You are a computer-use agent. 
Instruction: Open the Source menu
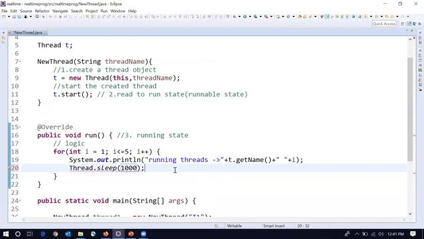pyautogui.click(x=26, y=11)
